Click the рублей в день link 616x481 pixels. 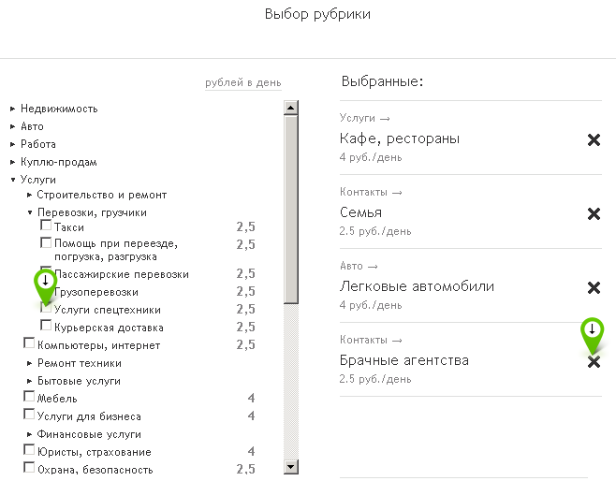[x=242, y=83]
